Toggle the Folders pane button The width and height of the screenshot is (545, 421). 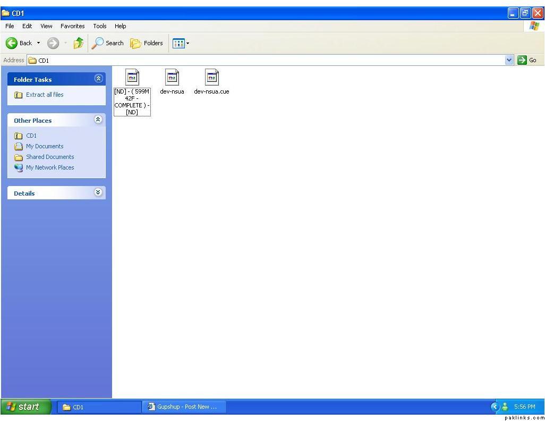pos(147,43)
